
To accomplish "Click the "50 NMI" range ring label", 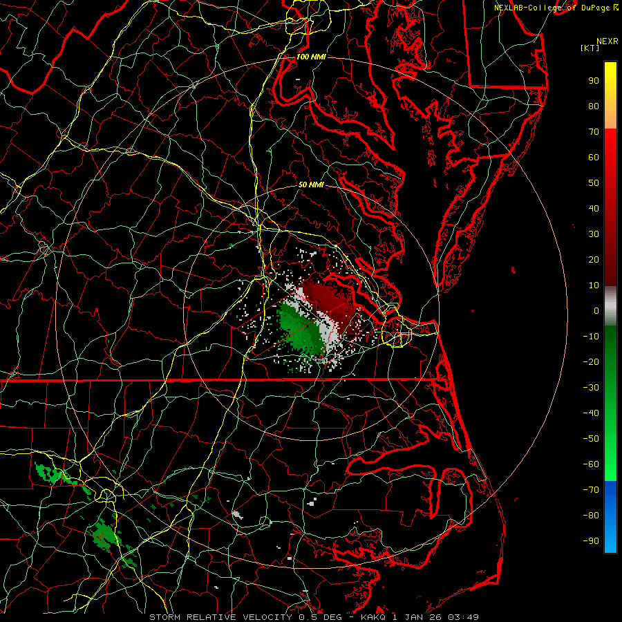I will [311, 185].
